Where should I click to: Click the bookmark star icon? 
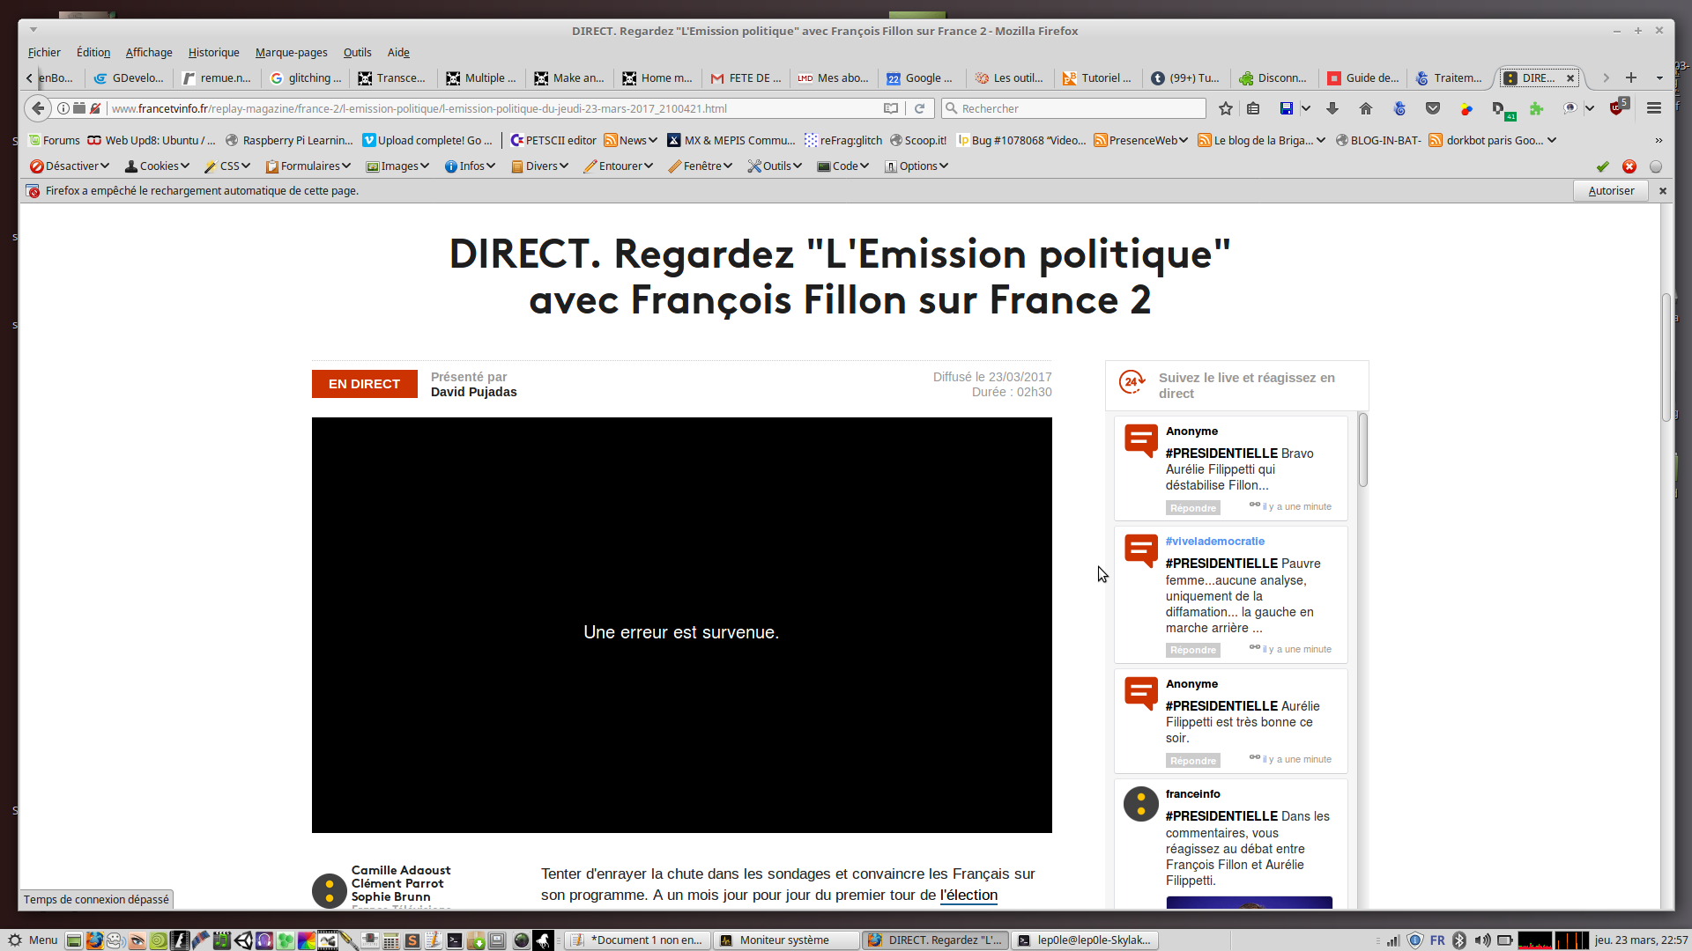(x=1225, y=108)
